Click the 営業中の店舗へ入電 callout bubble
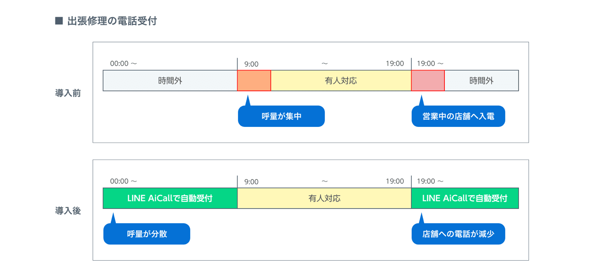This screenshot has width=589, height=280. point(458,116)
